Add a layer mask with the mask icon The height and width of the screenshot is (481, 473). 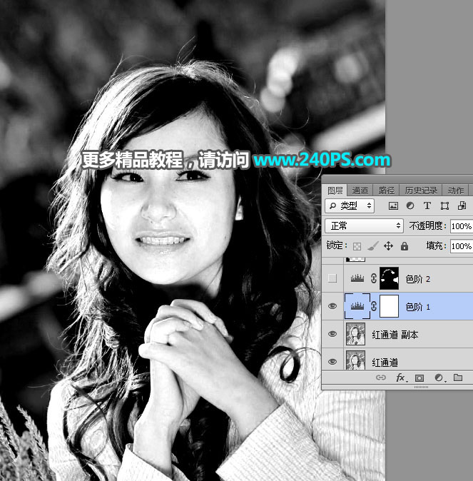[x=419, y=378]
